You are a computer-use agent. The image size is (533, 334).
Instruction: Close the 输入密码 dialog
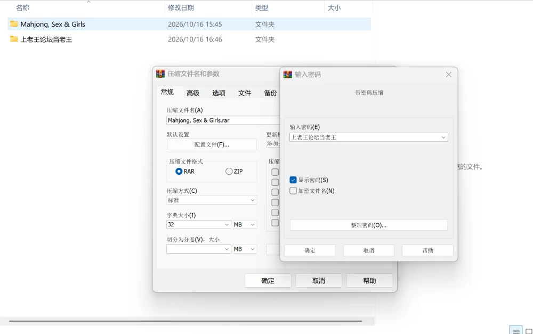pos(449,75)
